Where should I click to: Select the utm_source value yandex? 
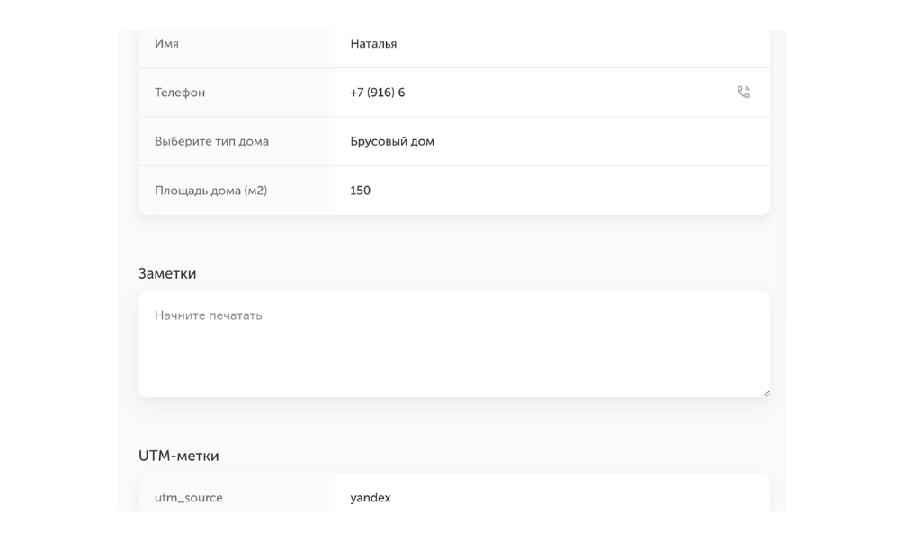click(x=371, y=498)
